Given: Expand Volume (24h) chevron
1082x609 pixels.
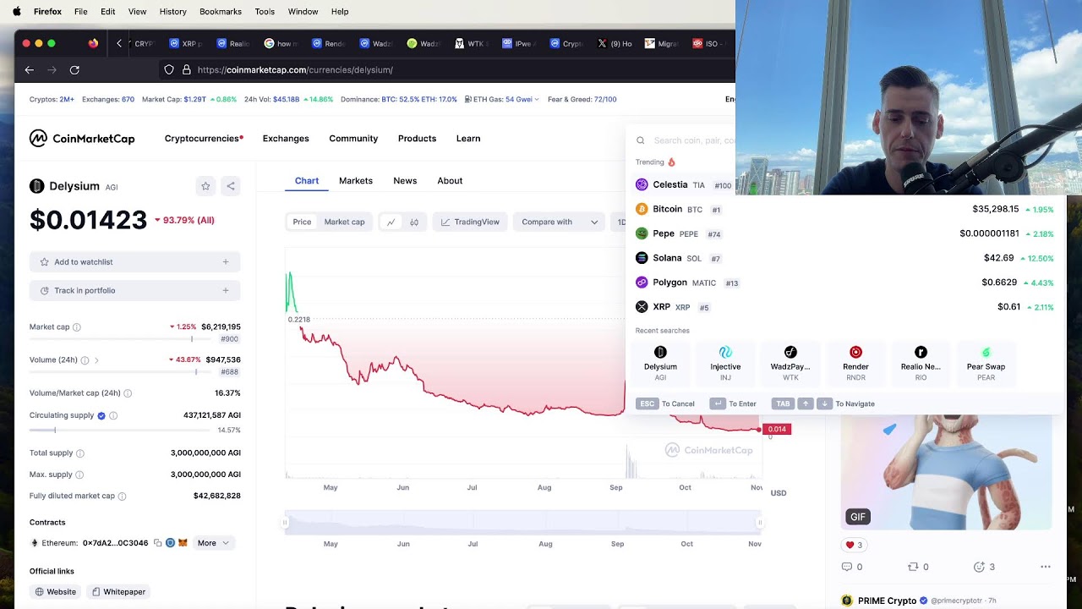Looking at the screenshot, I should tap(96, 360).
